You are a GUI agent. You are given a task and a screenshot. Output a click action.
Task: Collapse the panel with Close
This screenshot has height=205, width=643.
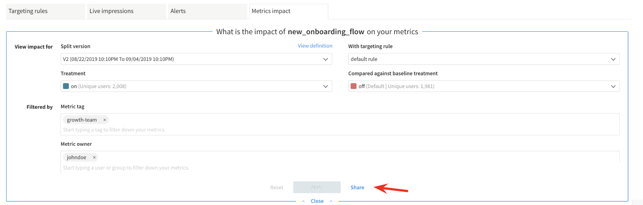(317, 201)
